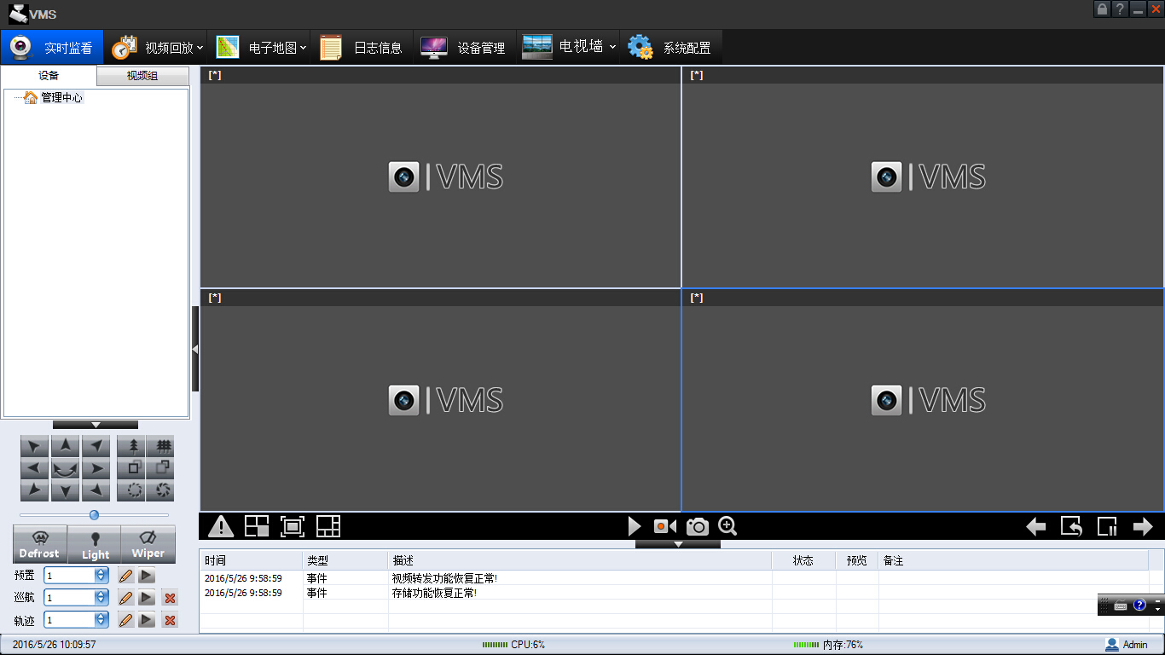Select the bottom-left video pane
This screenshot has width=1165, height=655.
441,400
